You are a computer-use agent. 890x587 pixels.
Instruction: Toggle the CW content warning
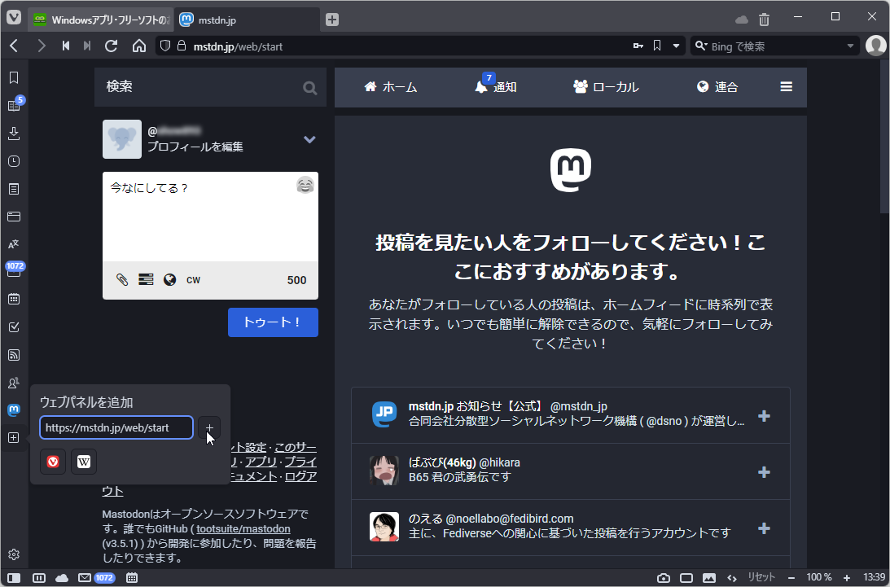(193, 280)
